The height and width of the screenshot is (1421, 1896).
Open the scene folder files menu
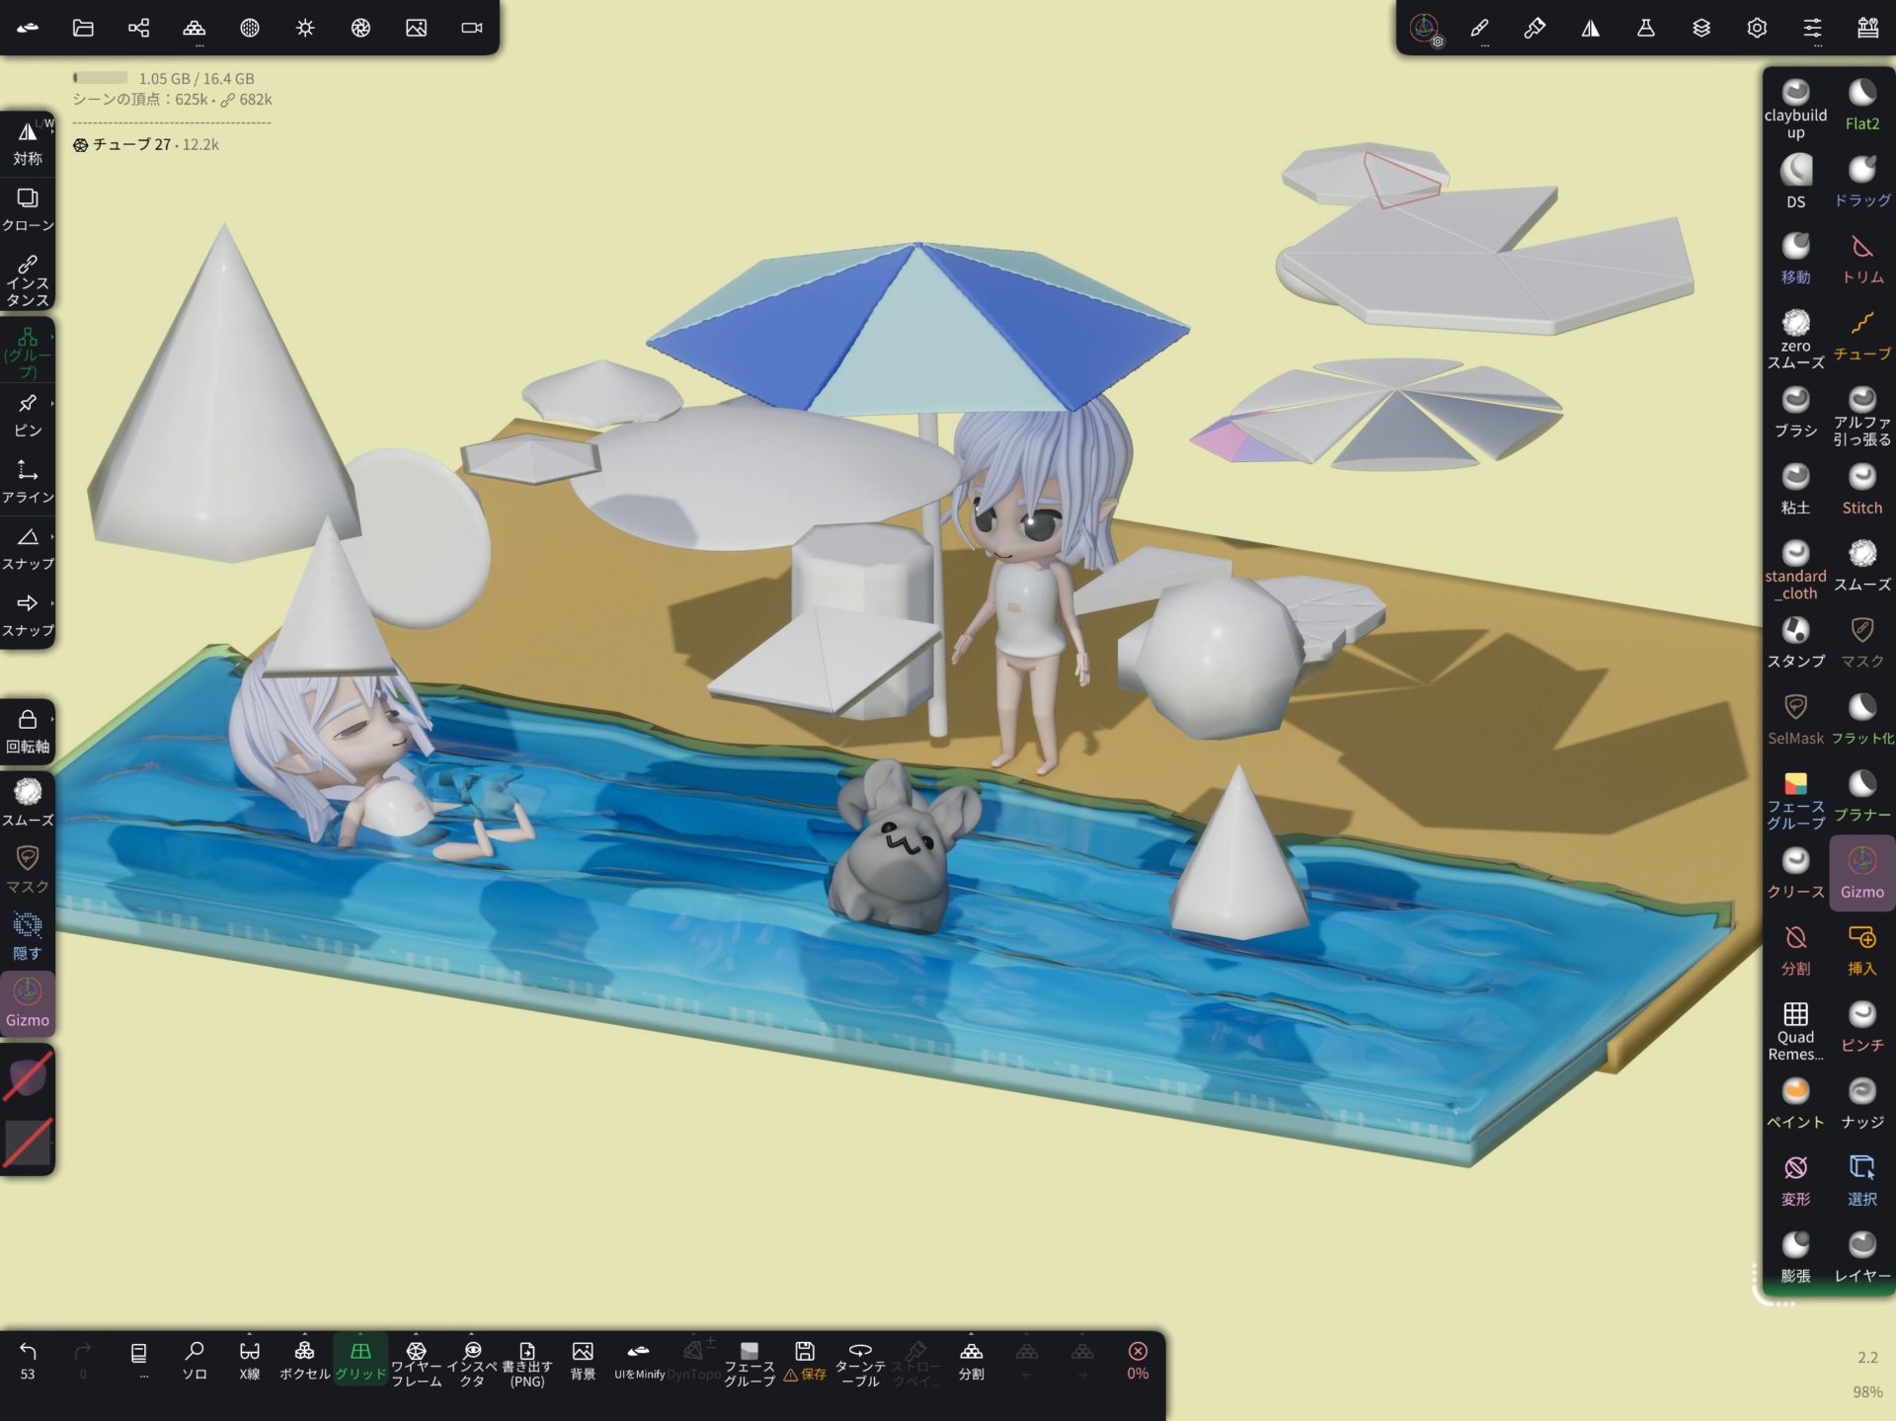click(x=83, y=28)
